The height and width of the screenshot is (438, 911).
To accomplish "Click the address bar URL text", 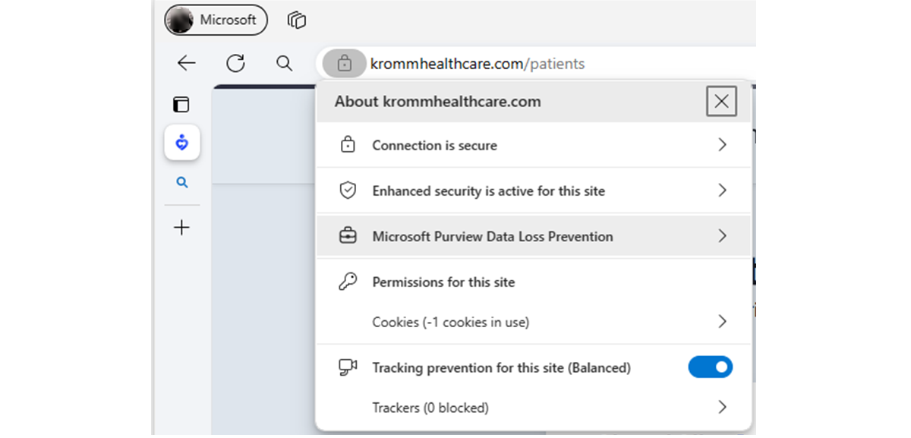I will 478,64.
